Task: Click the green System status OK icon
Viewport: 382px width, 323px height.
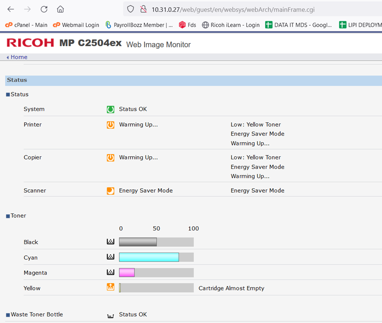Action: point(110,110)
